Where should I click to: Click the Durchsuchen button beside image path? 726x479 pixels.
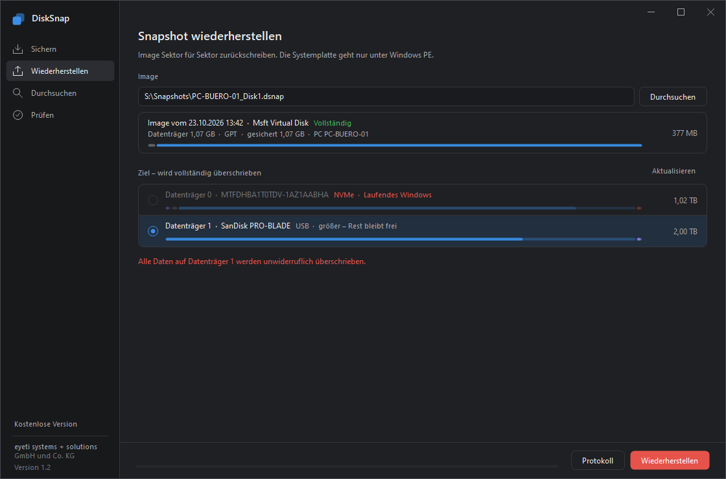tap(673, 96)
